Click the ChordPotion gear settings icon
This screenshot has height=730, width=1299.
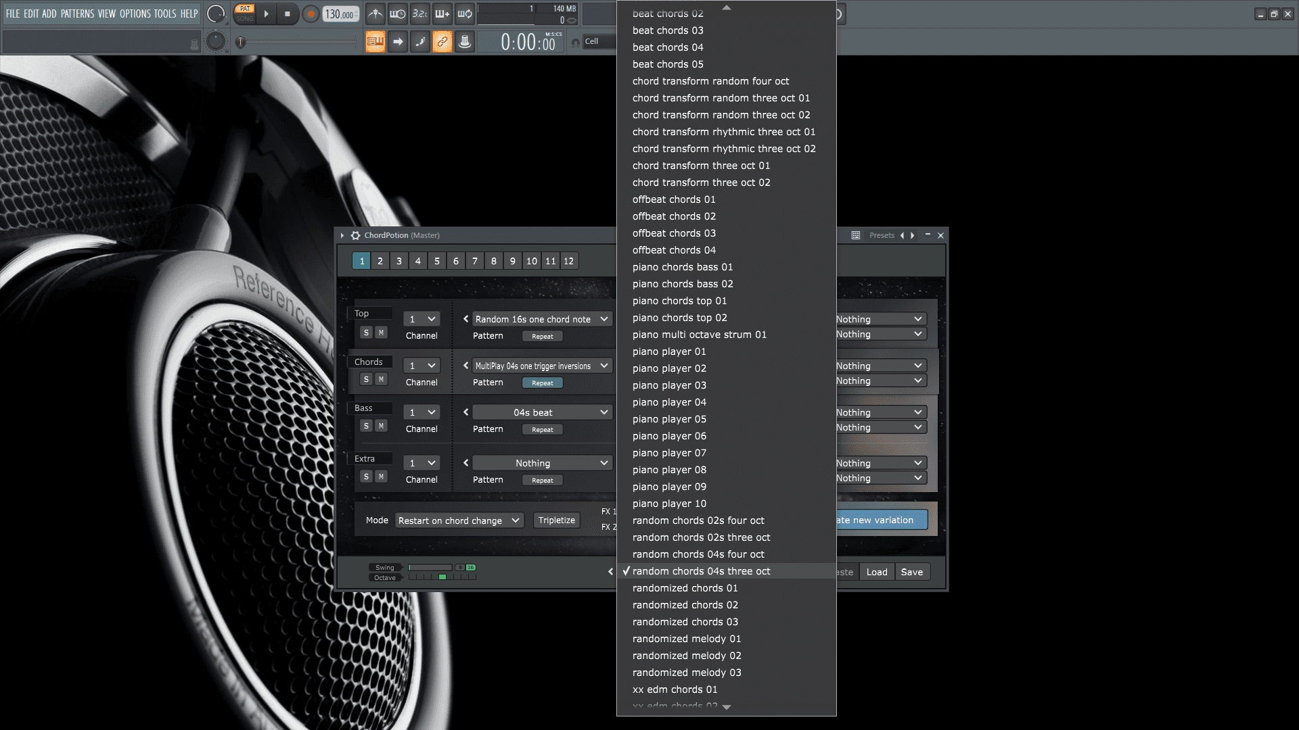(x=355, y=235)
